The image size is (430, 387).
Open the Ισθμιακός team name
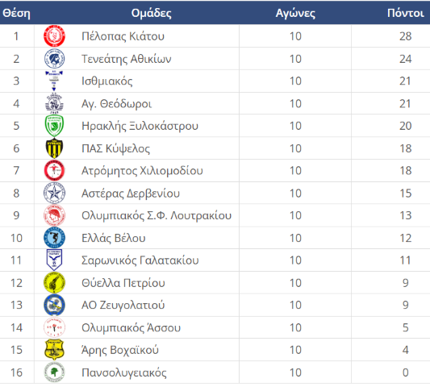coord(107,81)
